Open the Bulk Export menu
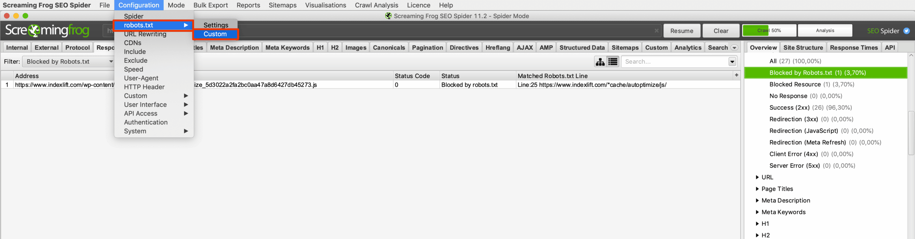The width and height of the screenshot is (915, 239). 211,5
